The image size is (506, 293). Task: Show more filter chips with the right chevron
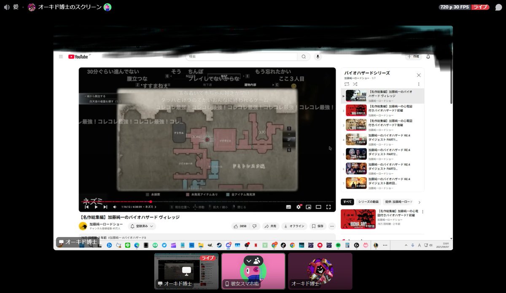[x=419, y=202]
